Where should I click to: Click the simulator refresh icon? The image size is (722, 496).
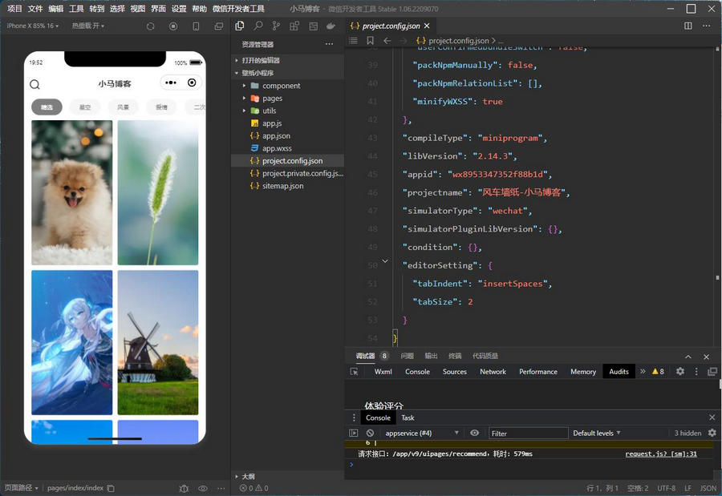click(x=150, y=26)
